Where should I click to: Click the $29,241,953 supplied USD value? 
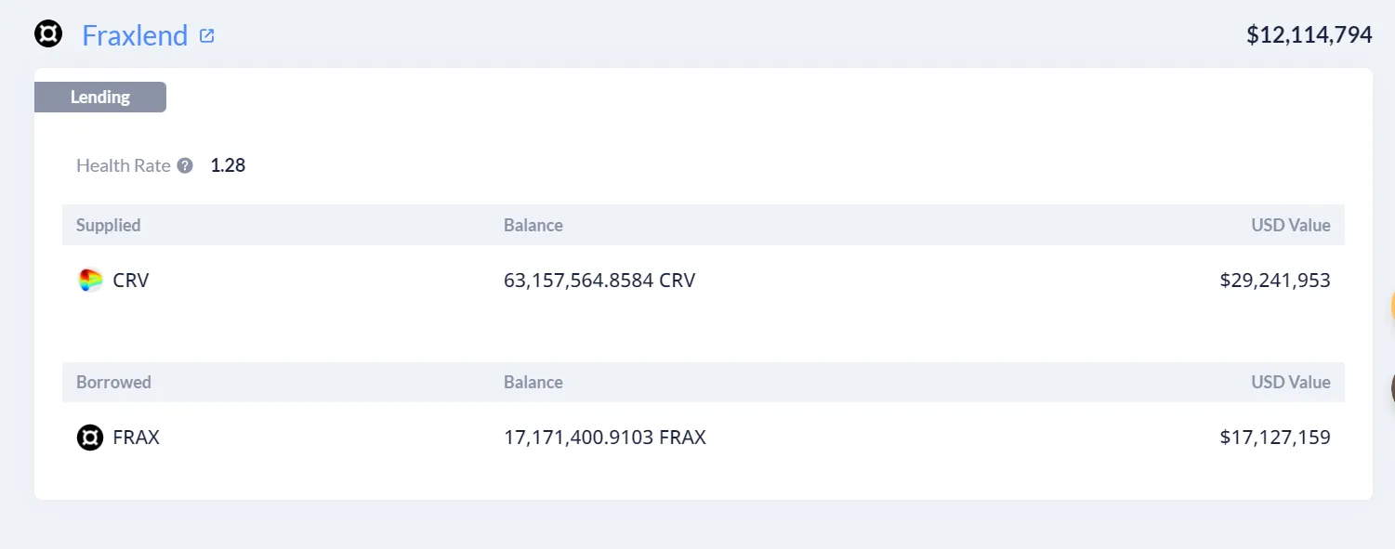pos(1275,281)
